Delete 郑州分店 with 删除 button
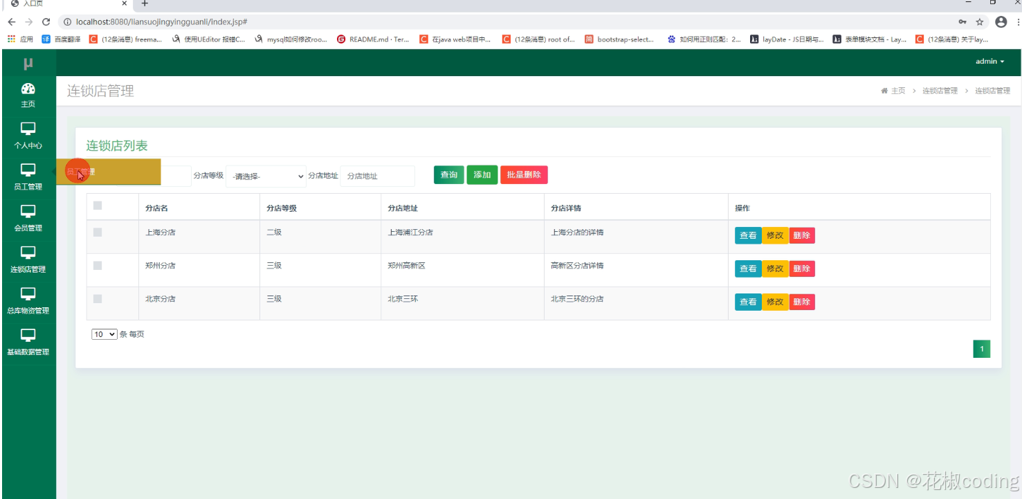Screen dimensions: 1022x499 [802, 269]
